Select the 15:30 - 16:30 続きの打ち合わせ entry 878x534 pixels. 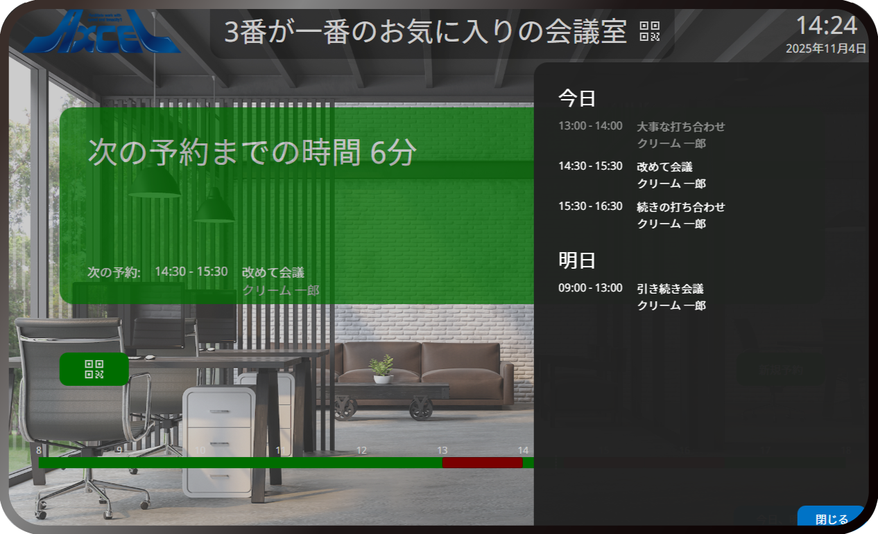642,215
